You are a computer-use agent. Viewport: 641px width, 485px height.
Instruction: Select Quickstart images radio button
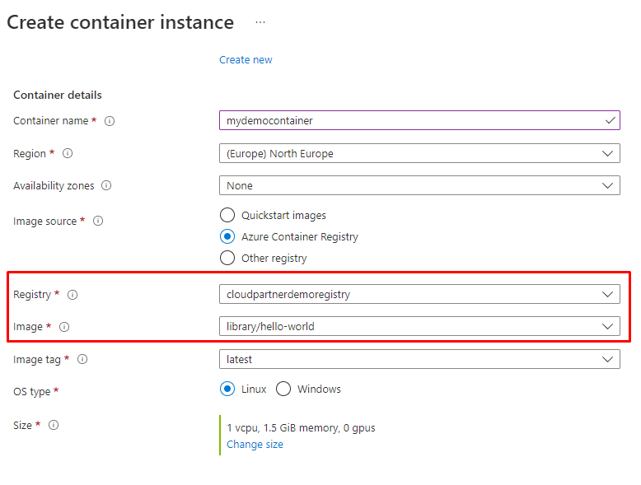(x=227, y=215)
